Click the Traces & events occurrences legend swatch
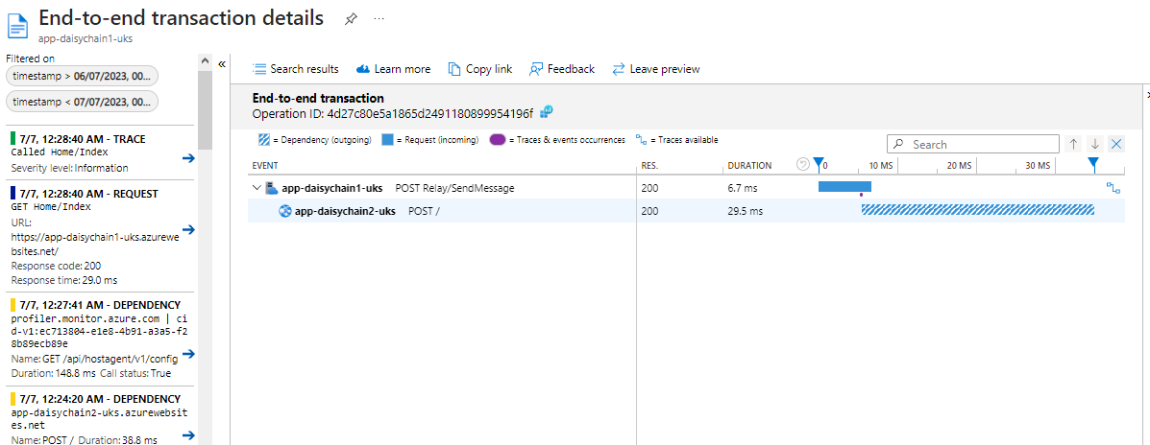This screenshot has width=1150, height=445. [498, 140]
